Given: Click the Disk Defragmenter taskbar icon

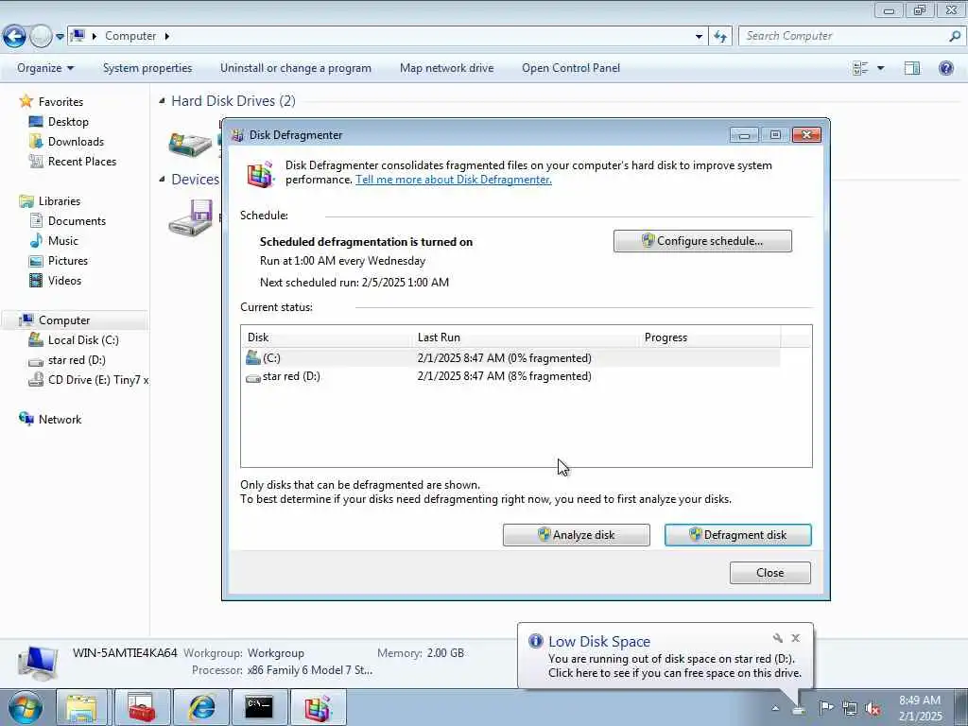Looking at the screenshot, I should 318,707.
